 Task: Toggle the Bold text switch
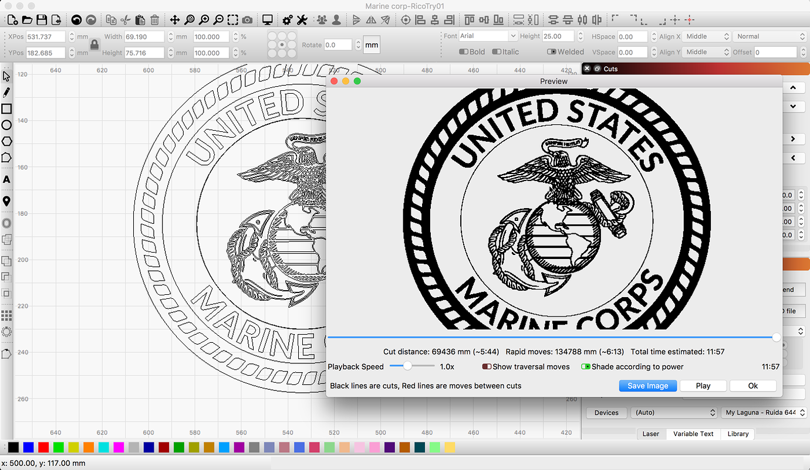point(464,52)
